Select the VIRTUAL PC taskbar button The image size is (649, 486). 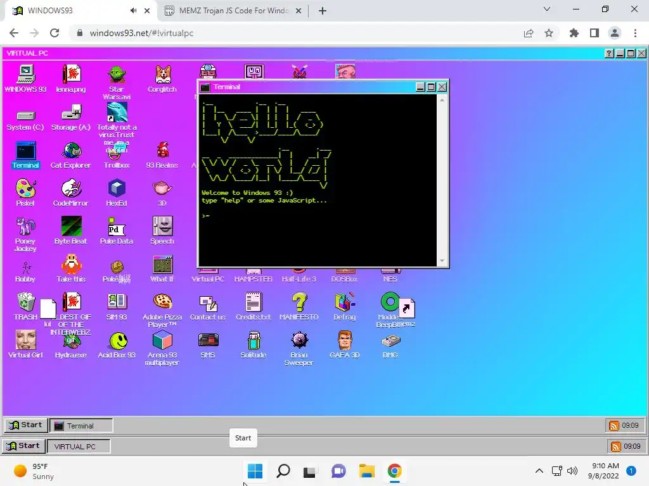click(79, 446)
